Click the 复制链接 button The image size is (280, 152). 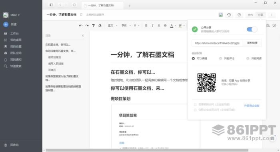point(252,43)
